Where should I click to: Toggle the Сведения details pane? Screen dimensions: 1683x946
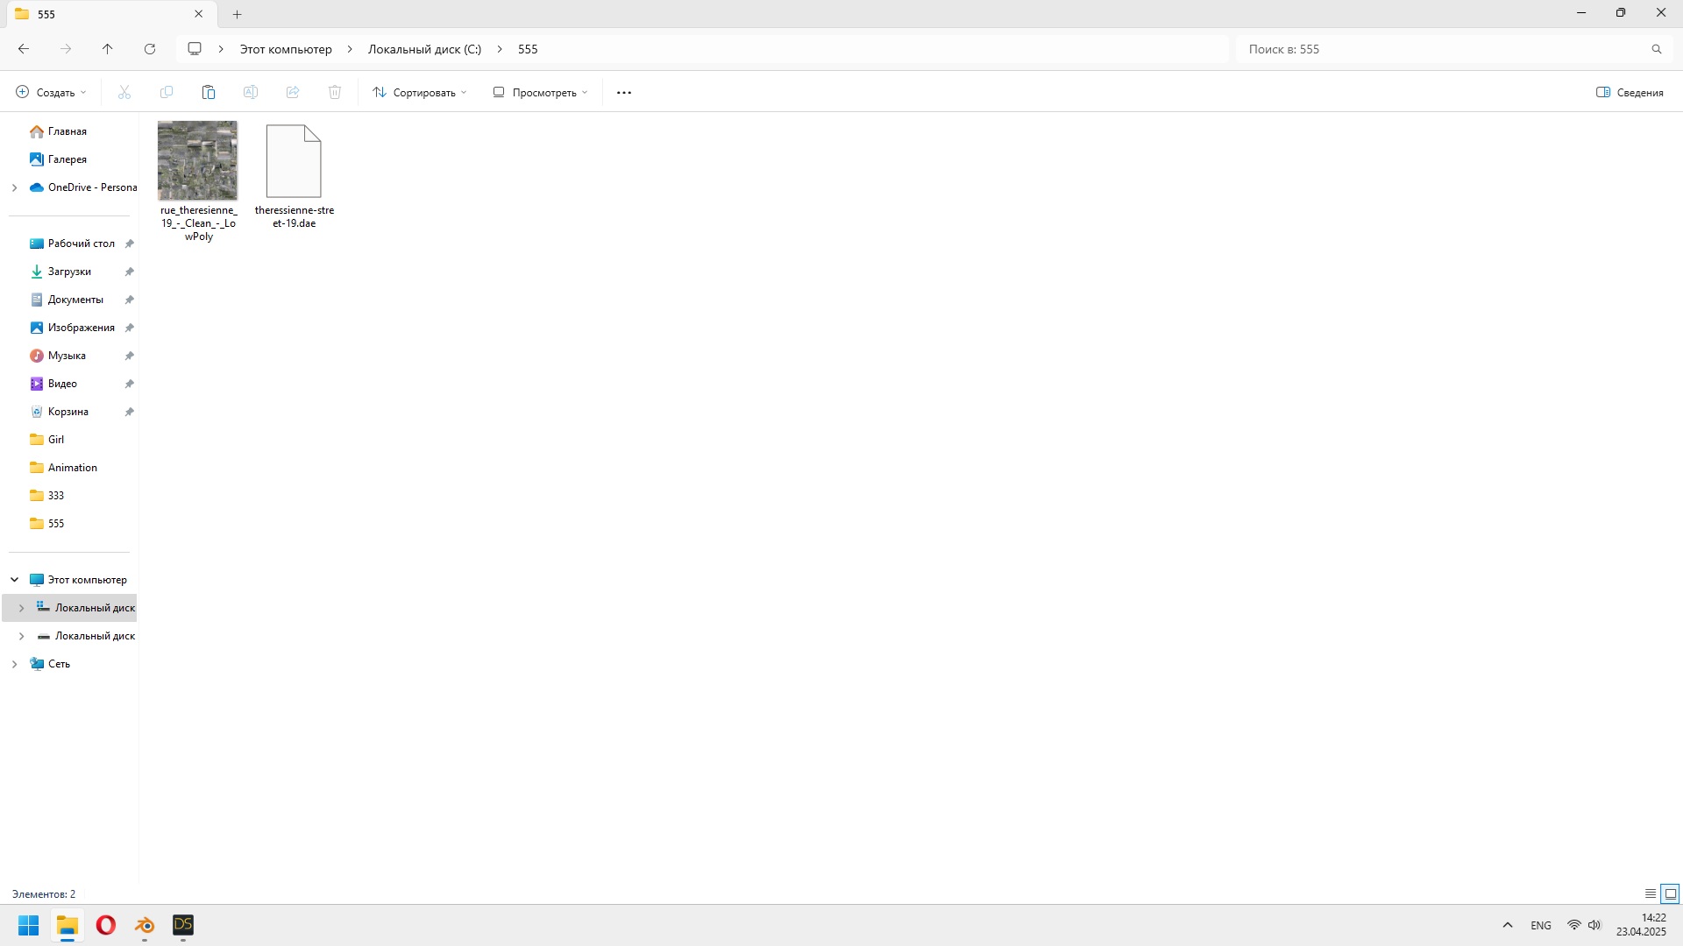pyautogui.click(x=1630, y=92)
